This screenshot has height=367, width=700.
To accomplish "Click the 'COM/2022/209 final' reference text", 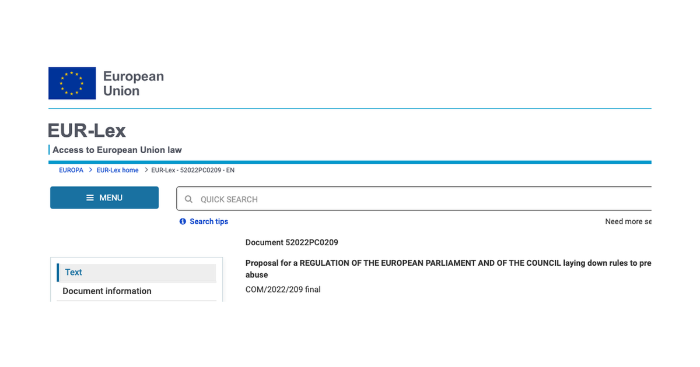I will [283, 290].
